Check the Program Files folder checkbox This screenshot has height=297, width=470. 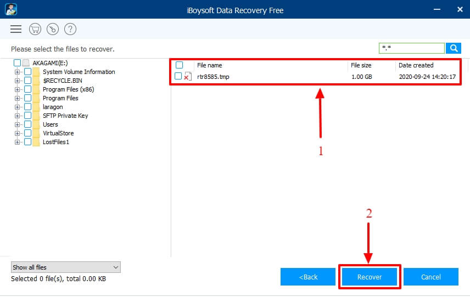point(27,98)
